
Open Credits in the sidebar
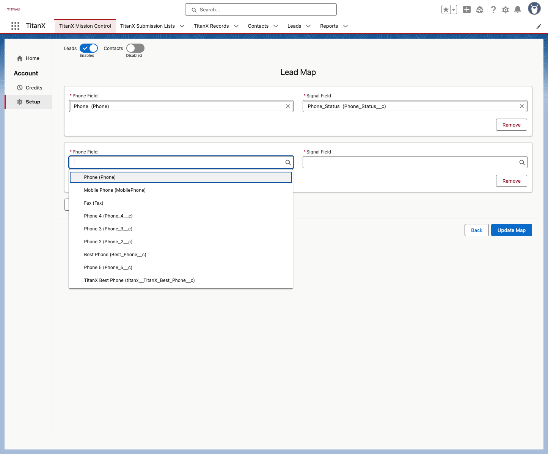[x=28, y=88]
